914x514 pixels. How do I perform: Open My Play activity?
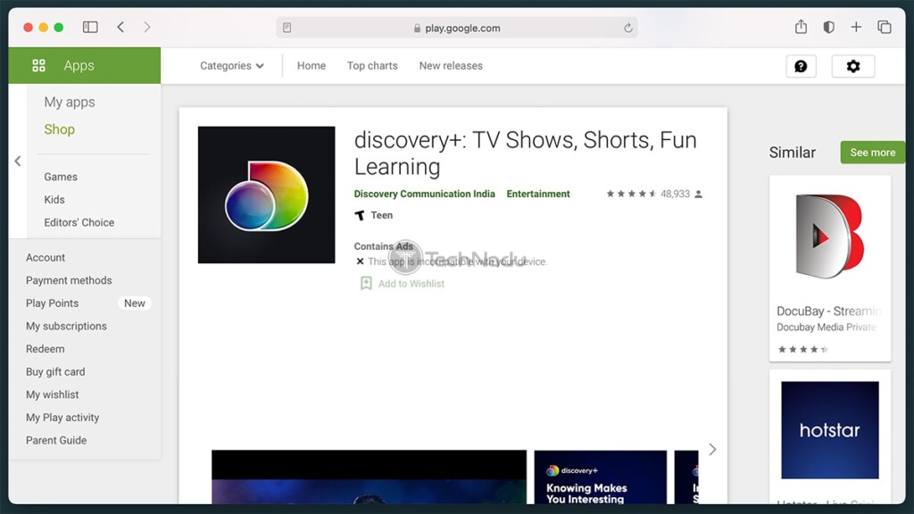click(62, 418)
